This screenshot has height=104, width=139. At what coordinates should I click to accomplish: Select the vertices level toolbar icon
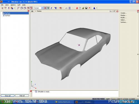[x=2, y=8]
